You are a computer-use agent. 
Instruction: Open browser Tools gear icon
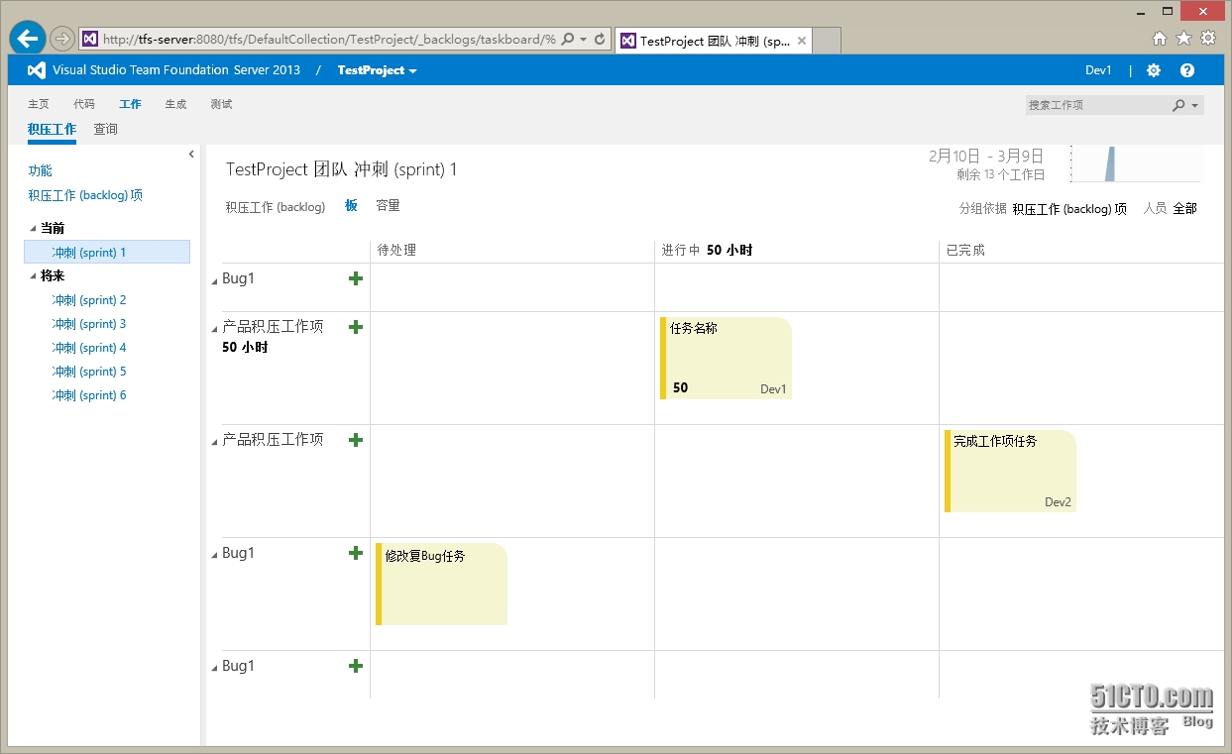point(1207,39)
